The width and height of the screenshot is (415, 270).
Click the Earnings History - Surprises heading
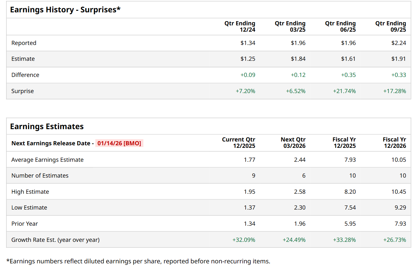[65, 10]
